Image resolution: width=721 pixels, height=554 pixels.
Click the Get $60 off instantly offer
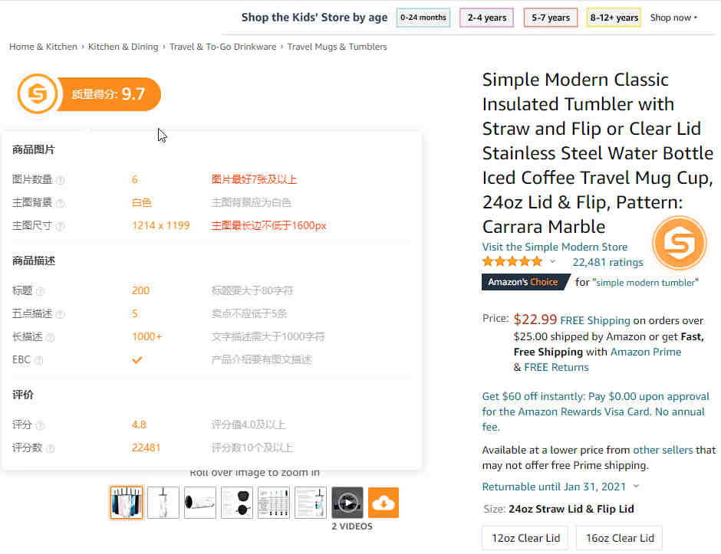click(595, 411)
